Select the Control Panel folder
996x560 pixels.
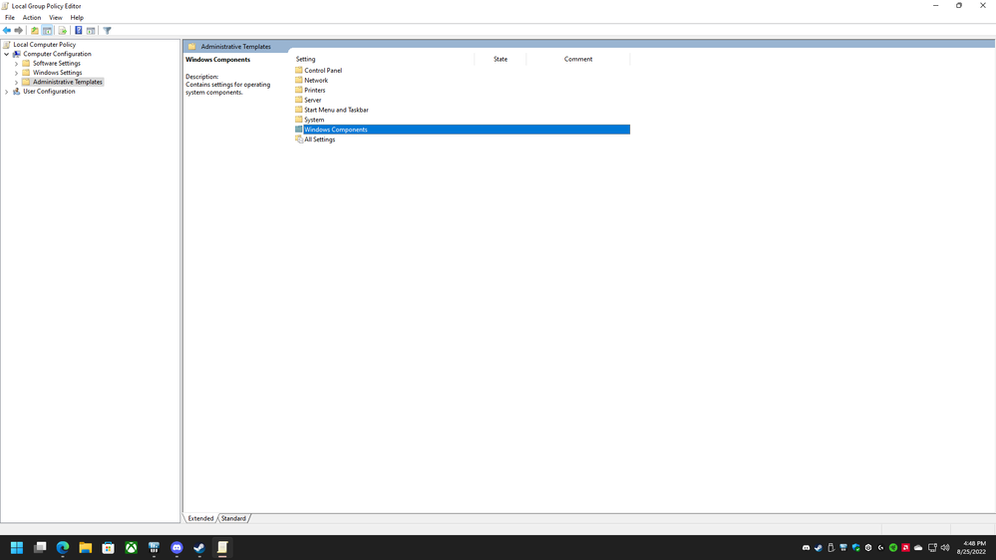point(323,71)
